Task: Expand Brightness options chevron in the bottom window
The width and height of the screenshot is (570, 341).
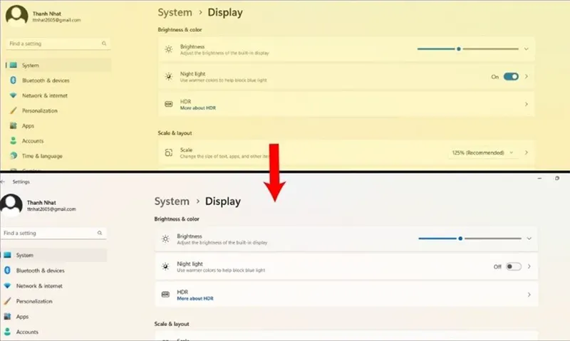Action: click(x=529, y=238)
